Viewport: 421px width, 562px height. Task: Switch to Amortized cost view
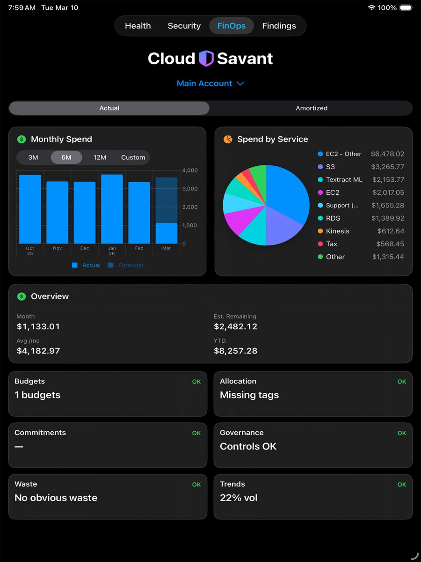click(x=312, y=108)
